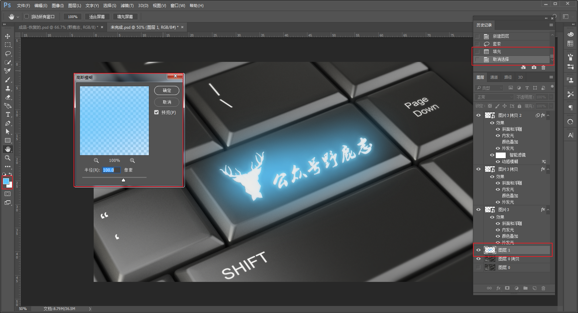Select the Eraser tool

pyautogui.click(x=8, y=97)
